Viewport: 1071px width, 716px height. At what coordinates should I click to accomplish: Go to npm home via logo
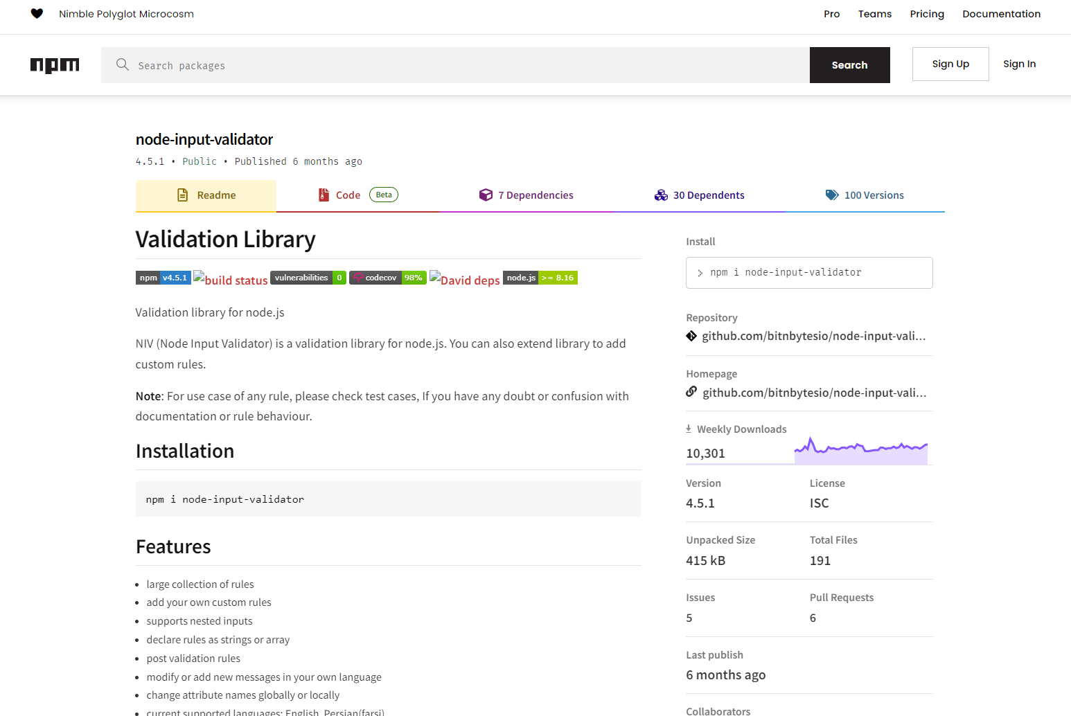[55, 65]
